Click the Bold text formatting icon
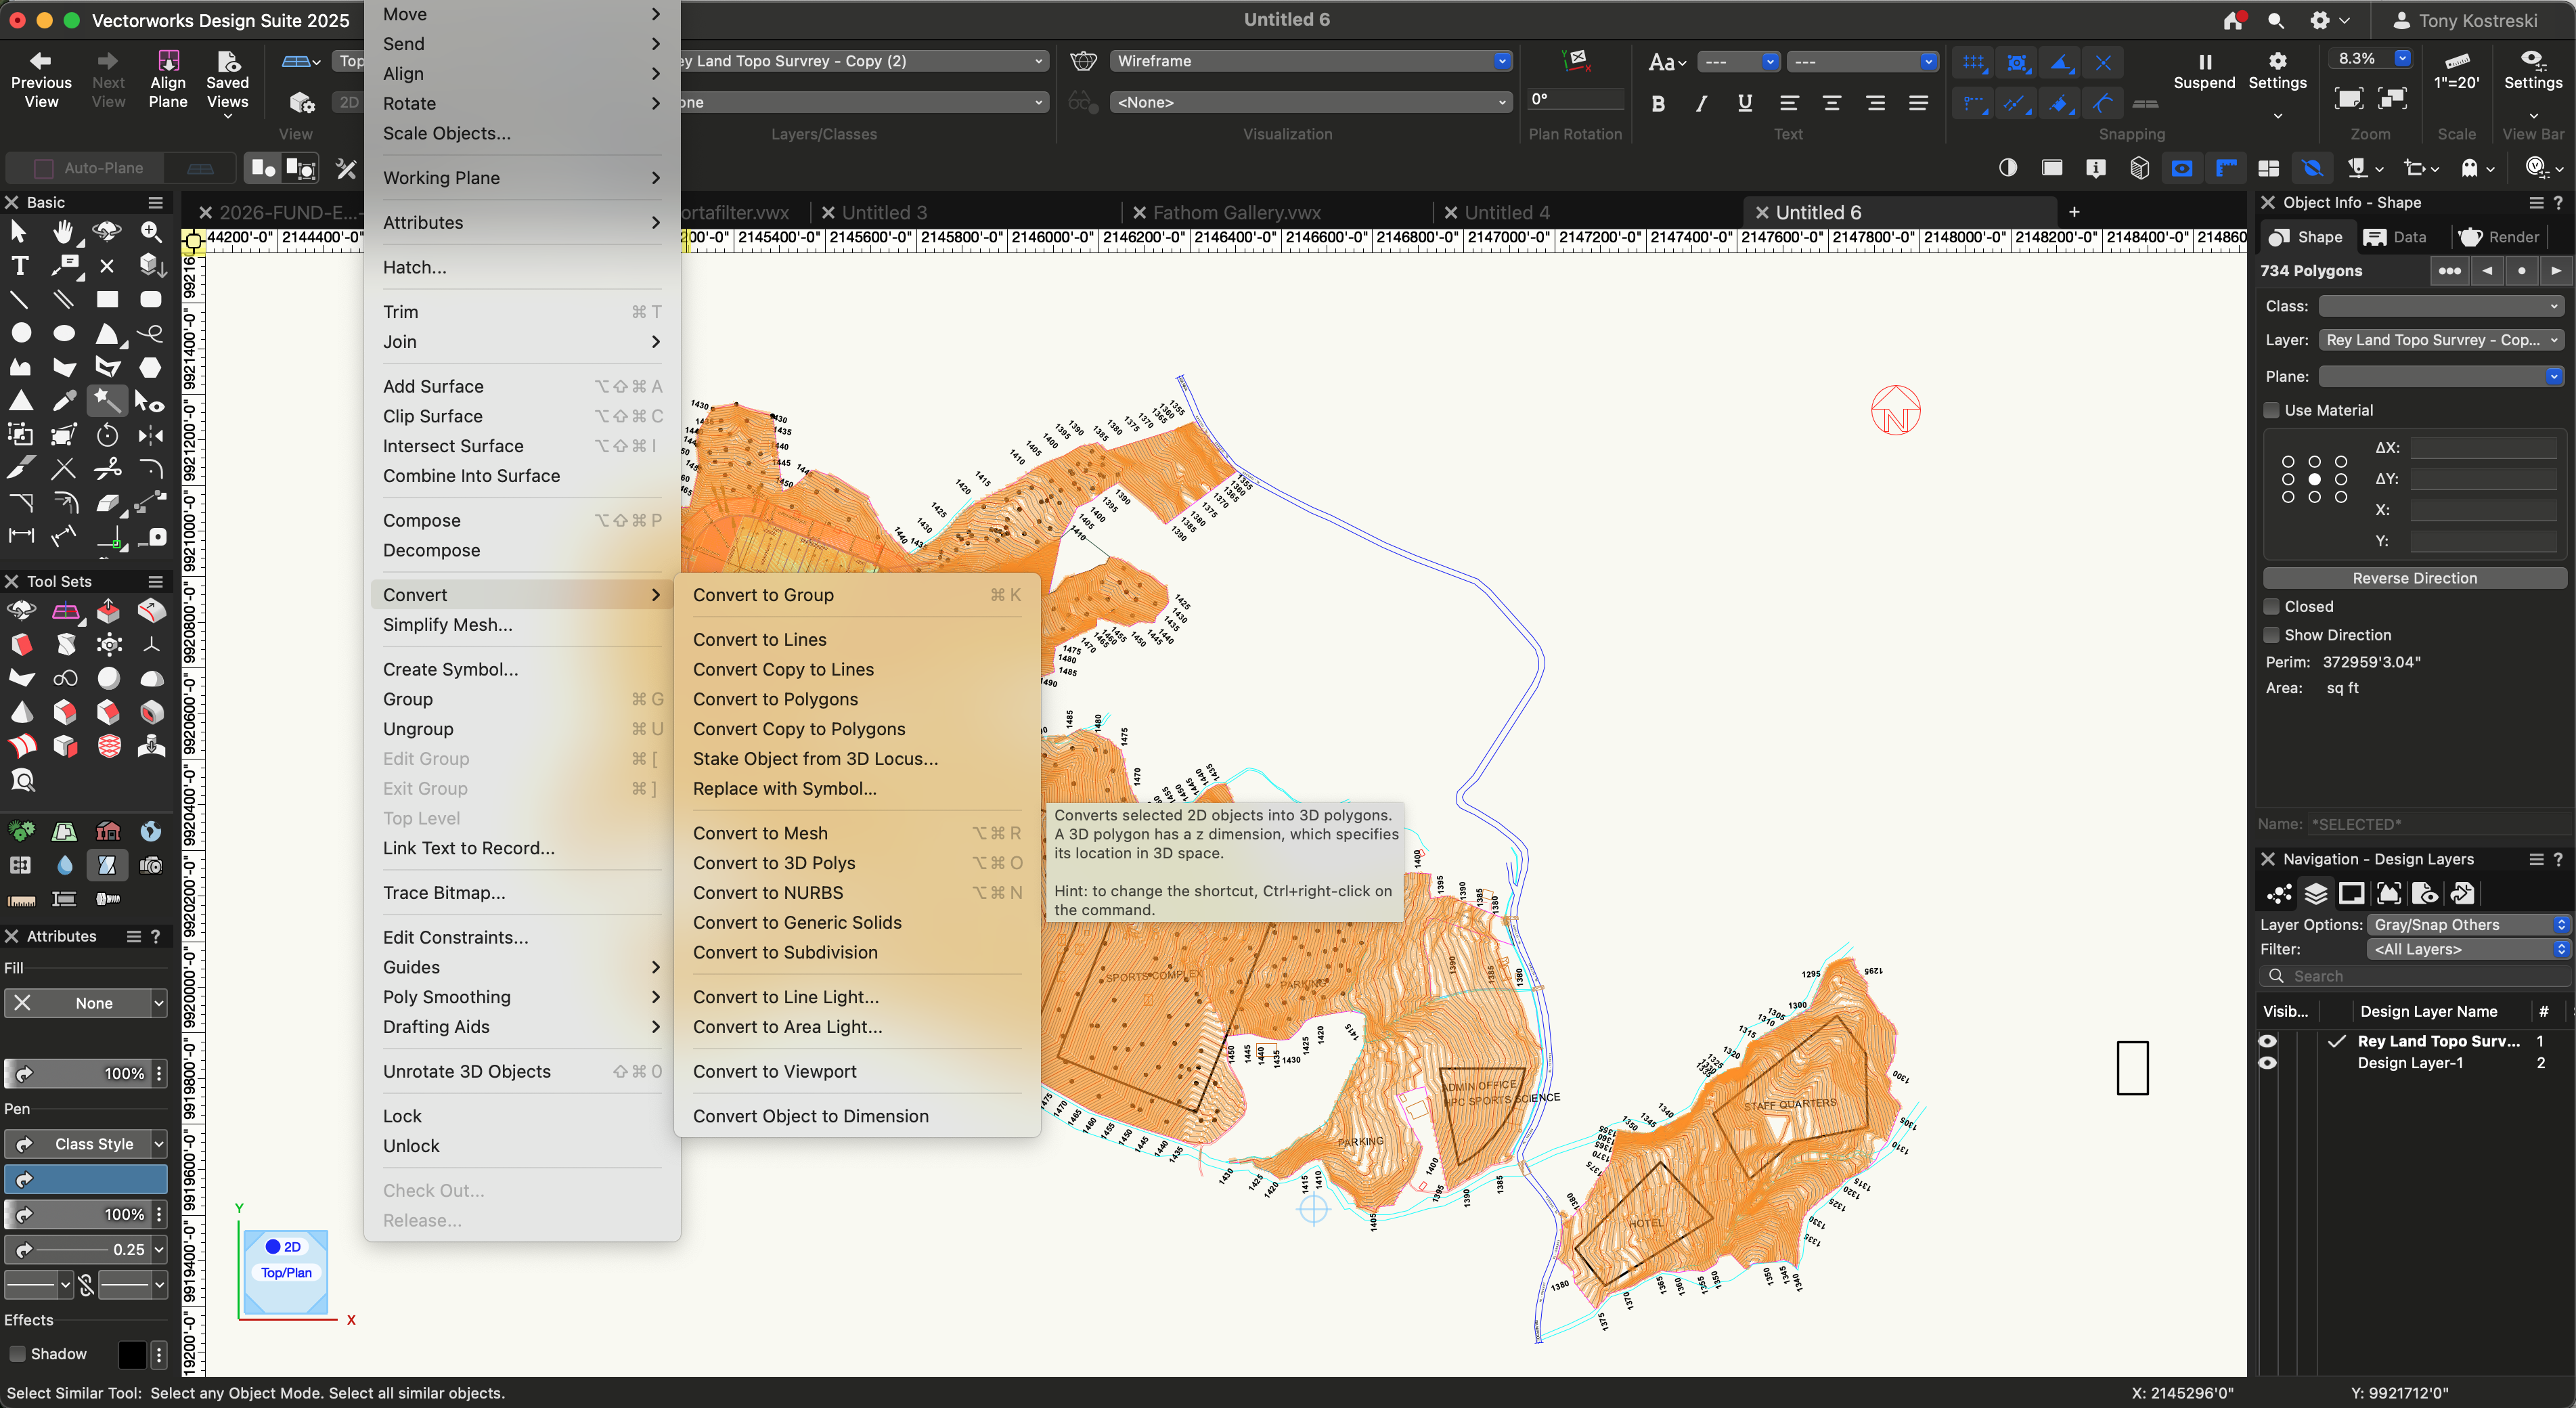 (1658, 103)
